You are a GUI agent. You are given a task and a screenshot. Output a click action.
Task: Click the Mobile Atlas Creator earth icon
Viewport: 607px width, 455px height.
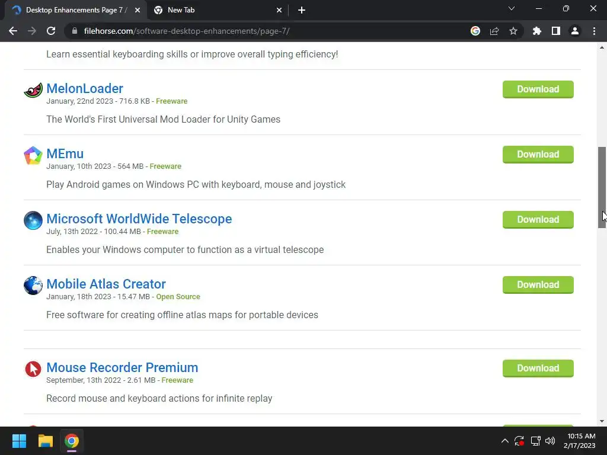click(33, 286)
